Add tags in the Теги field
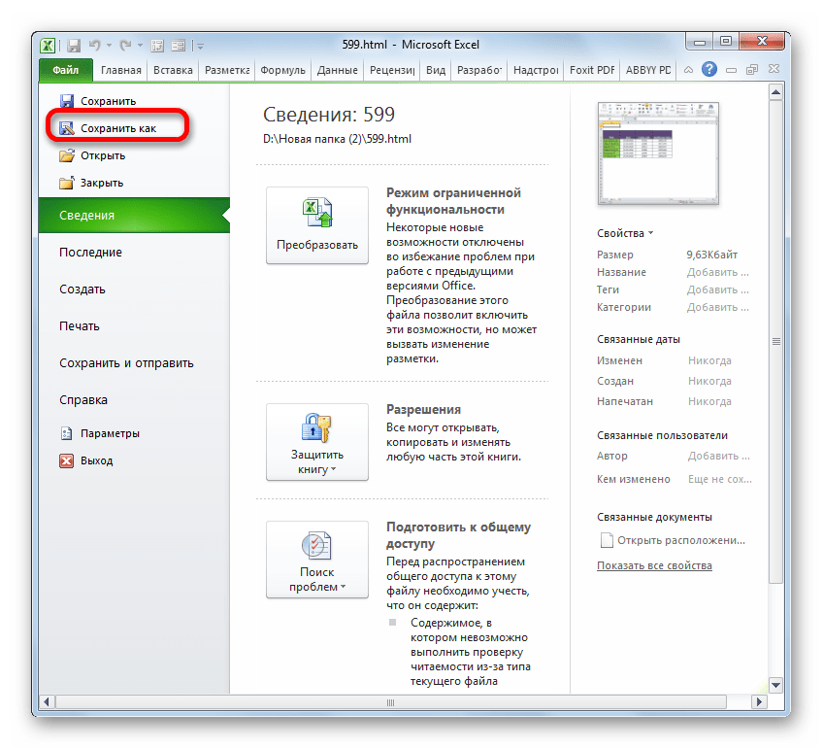The image size is (823, 749). click(718, 289)
